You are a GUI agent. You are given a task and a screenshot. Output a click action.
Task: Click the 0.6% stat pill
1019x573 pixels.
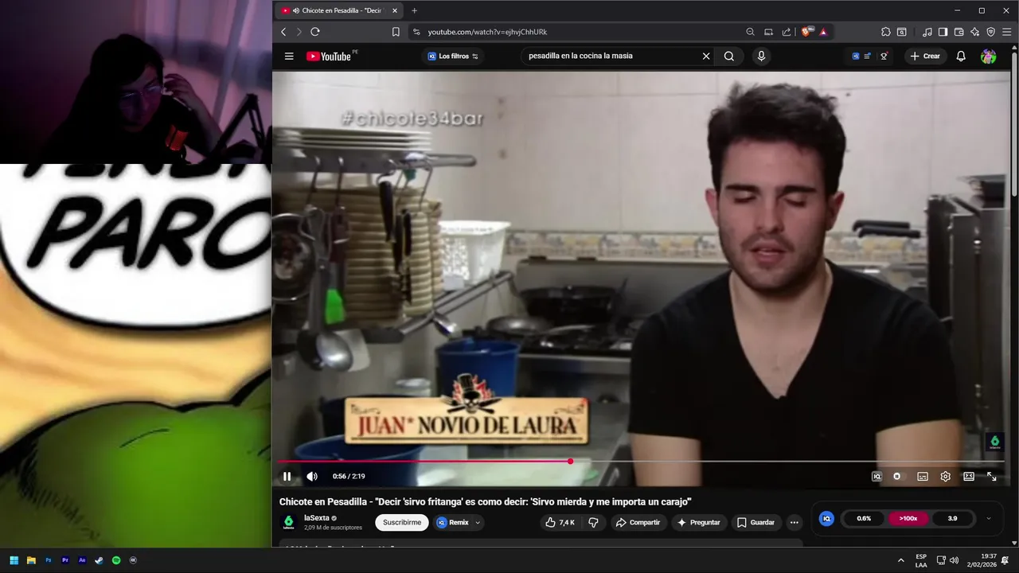click(x=864, y=519)
